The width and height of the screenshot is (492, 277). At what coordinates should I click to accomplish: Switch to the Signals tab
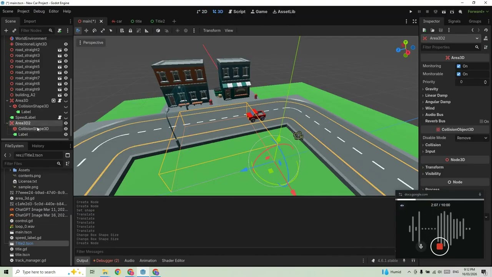click(454, 21)
